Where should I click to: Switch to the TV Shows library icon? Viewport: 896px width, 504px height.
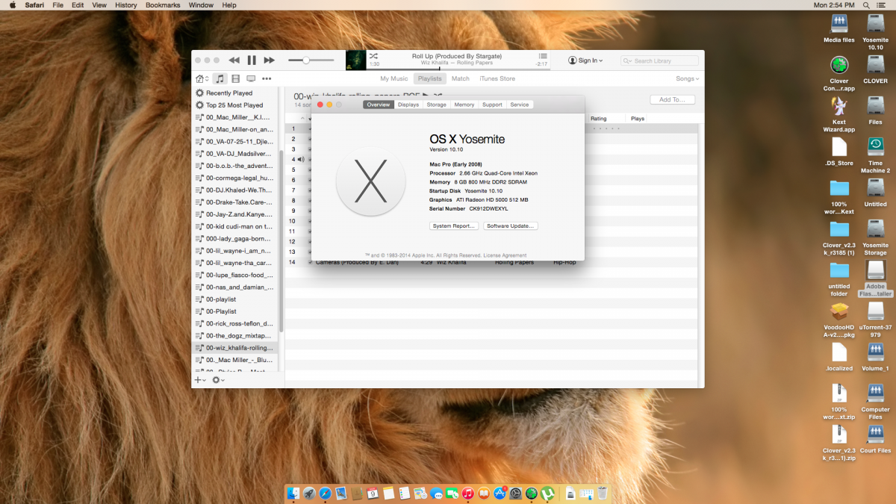[251, 78]
